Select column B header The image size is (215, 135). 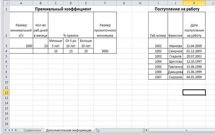coord(41,3)
